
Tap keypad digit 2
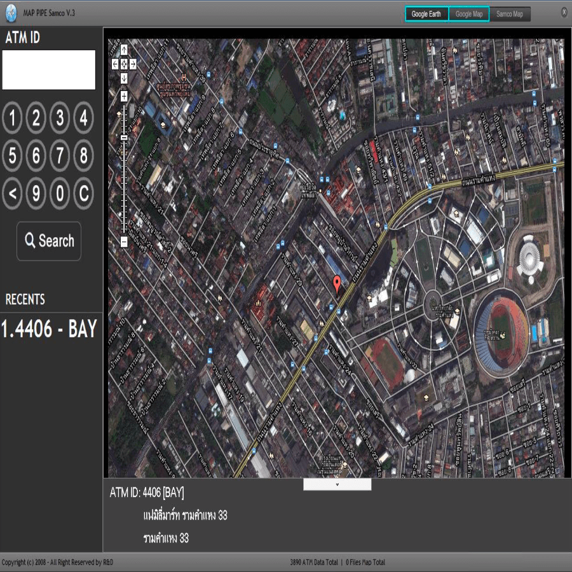click(36, 118)
